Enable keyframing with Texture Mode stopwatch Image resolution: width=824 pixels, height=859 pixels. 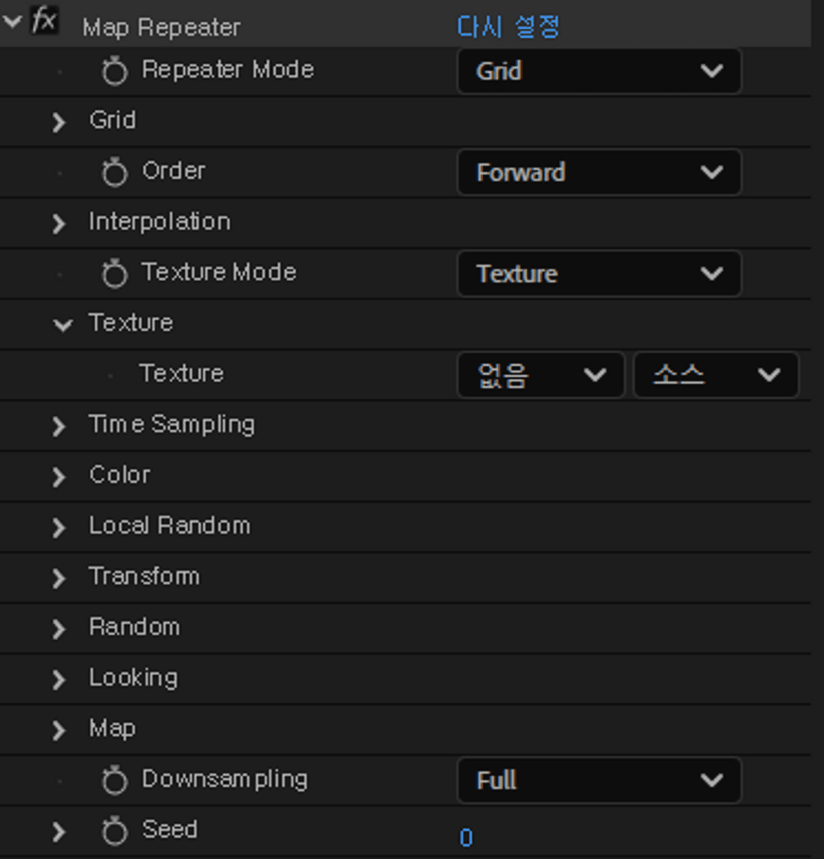pyautogui.click(x=115, y=274)
